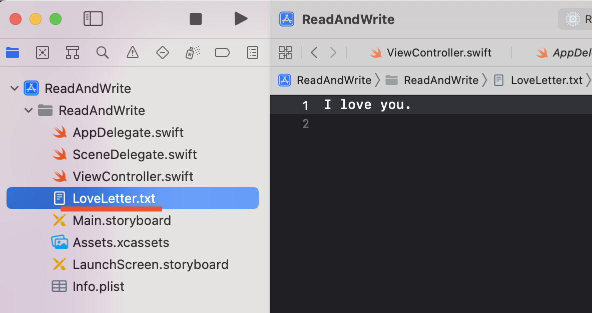Click the editor options grid icon
The height and width of the screenshot is (313, 592).
tap(285, 52)
